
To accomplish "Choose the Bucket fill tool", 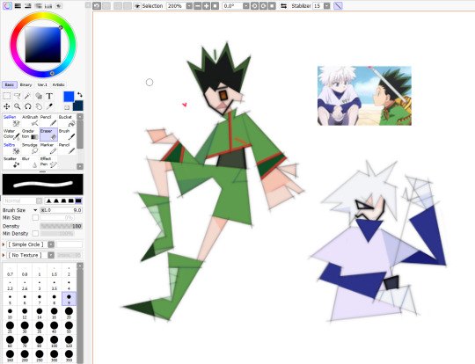I will tap(67, 120).
